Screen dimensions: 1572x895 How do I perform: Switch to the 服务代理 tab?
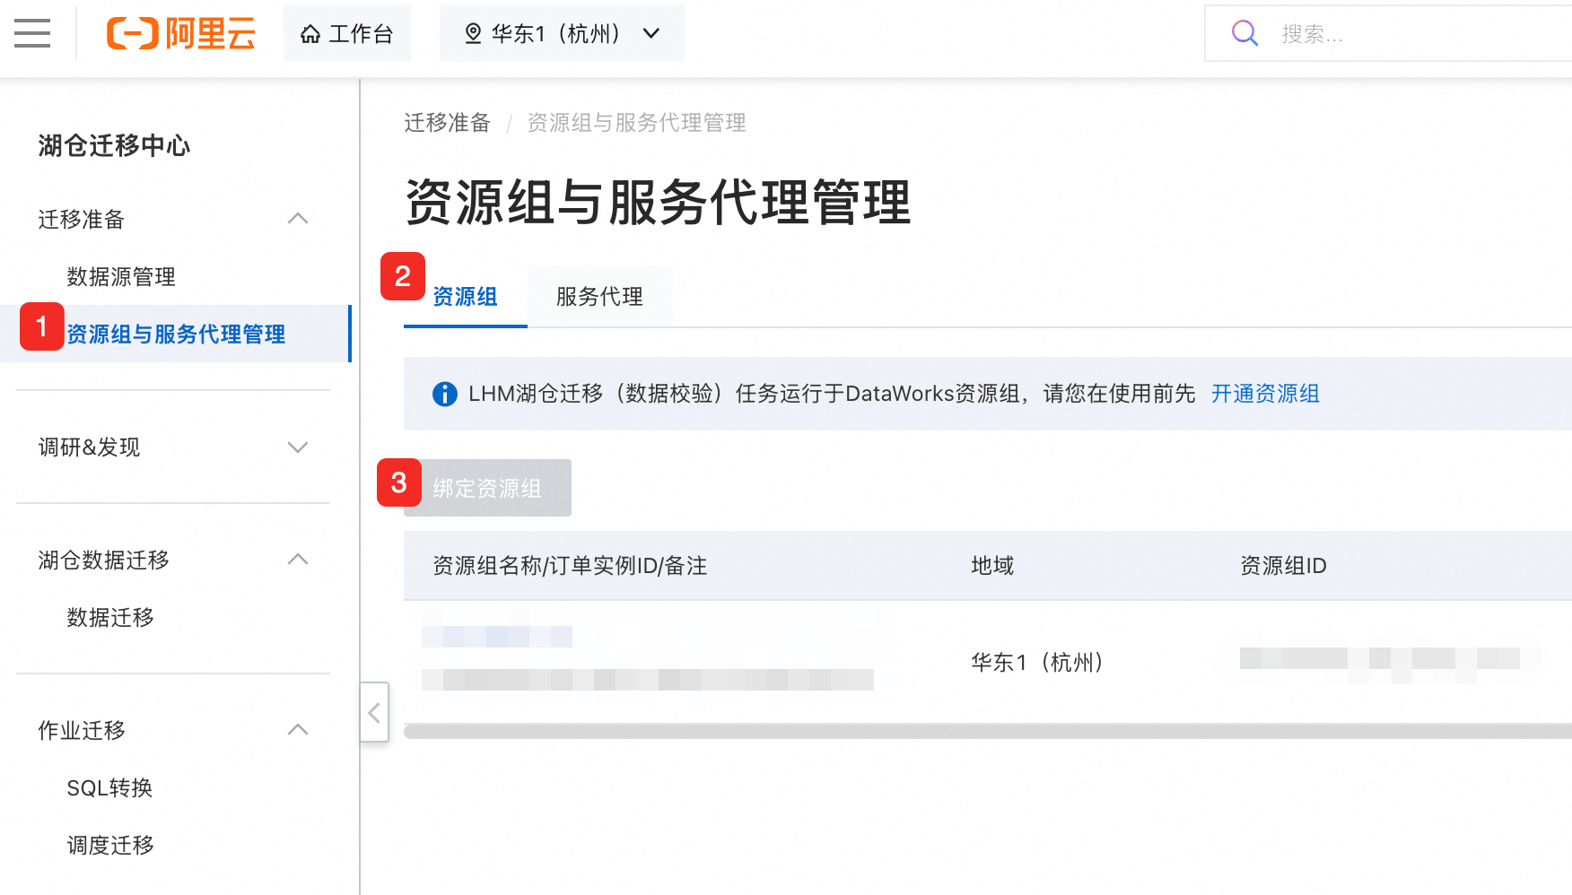[599, 297]
